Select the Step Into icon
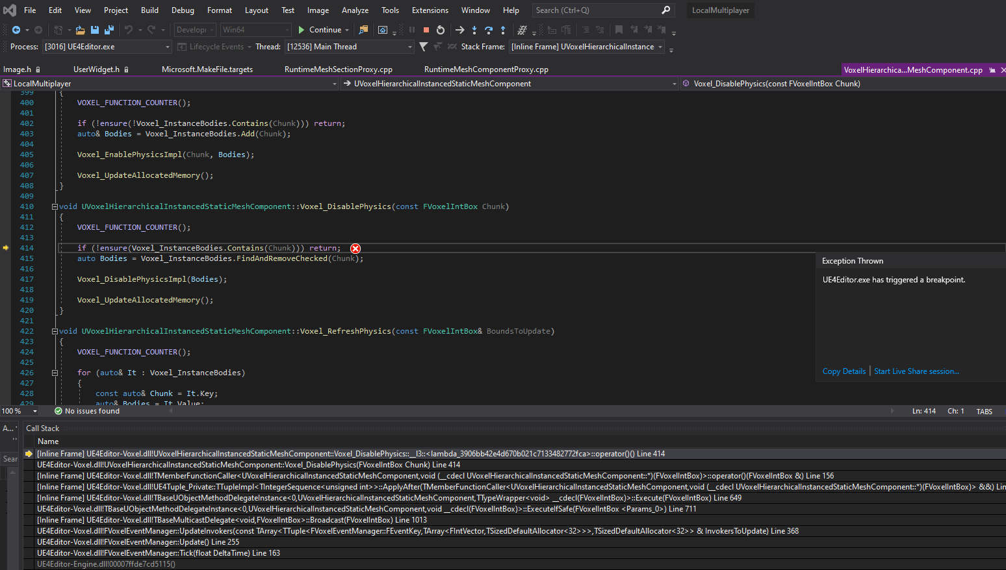1006x570 pixels. [474, 30]
